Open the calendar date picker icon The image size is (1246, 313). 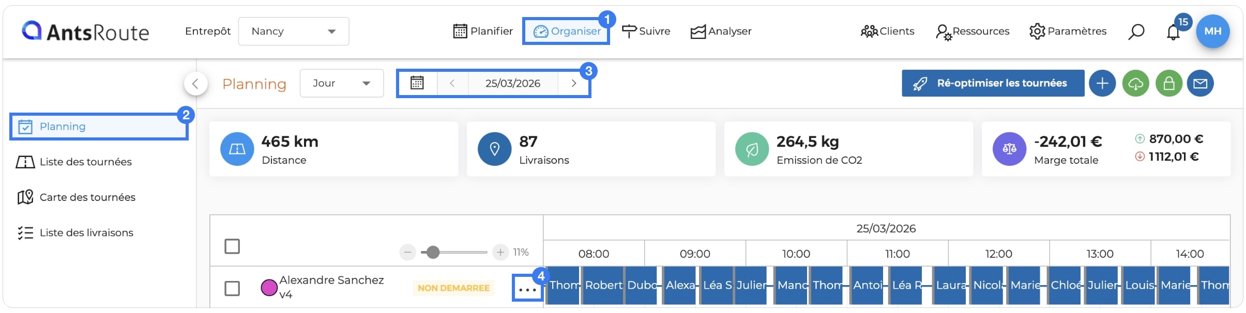tap(417, 83)
